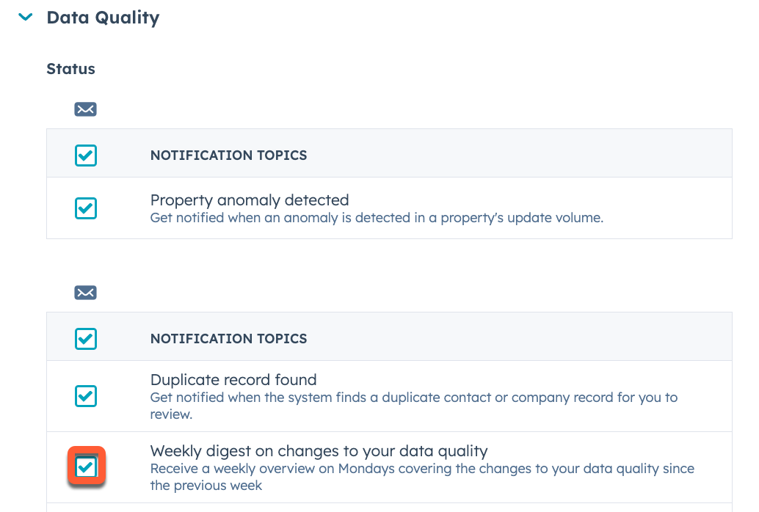Click the Duplicate record found topic text
This screenshot has height=512, width=759.
point(233,379)
